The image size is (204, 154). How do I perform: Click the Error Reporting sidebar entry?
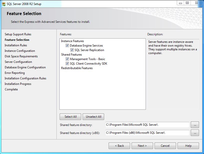point(14,73)
